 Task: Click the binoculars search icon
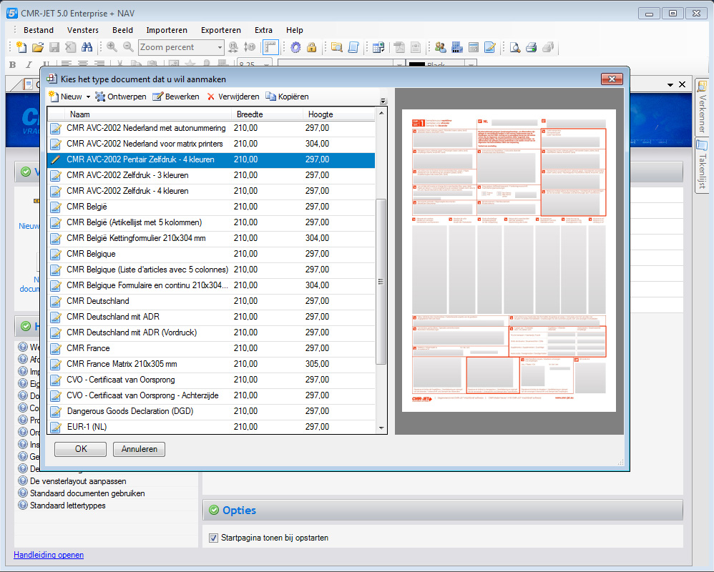[x=87, y=47]
